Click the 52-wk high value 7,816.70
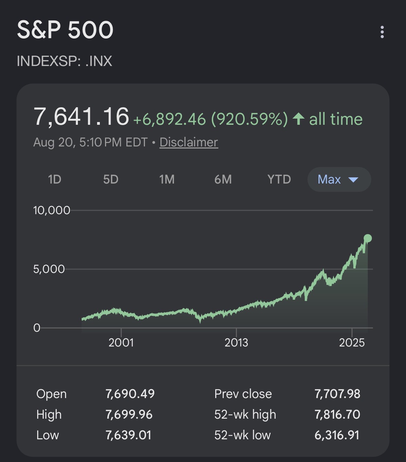Viewport: 406px width, 462px height. (x=337, y=415)
